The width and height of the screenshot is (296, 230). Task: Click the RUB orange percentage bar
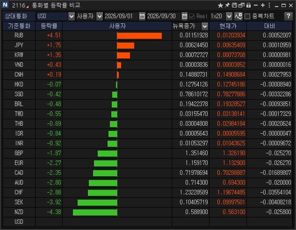point(139,36)
